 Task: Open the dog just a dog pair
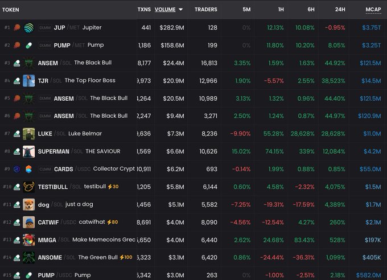[79, 204]
